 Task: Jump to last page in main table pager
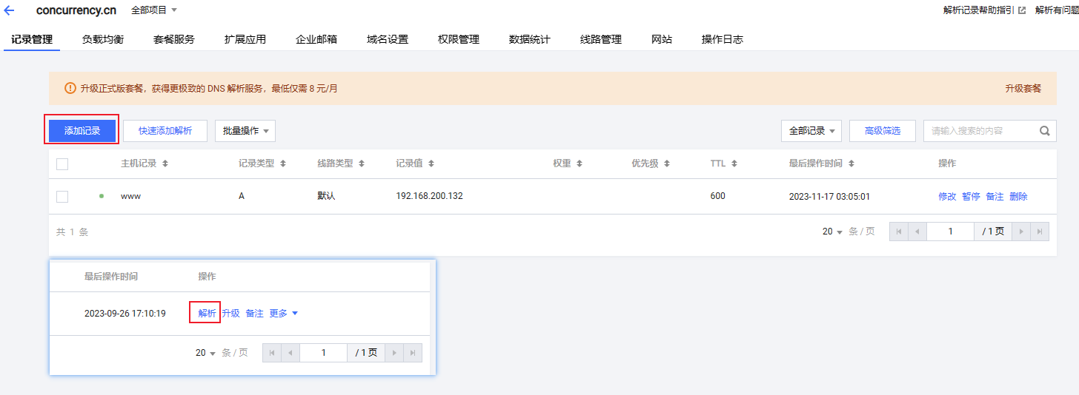pyautogui.click(x=1040, y=232)
